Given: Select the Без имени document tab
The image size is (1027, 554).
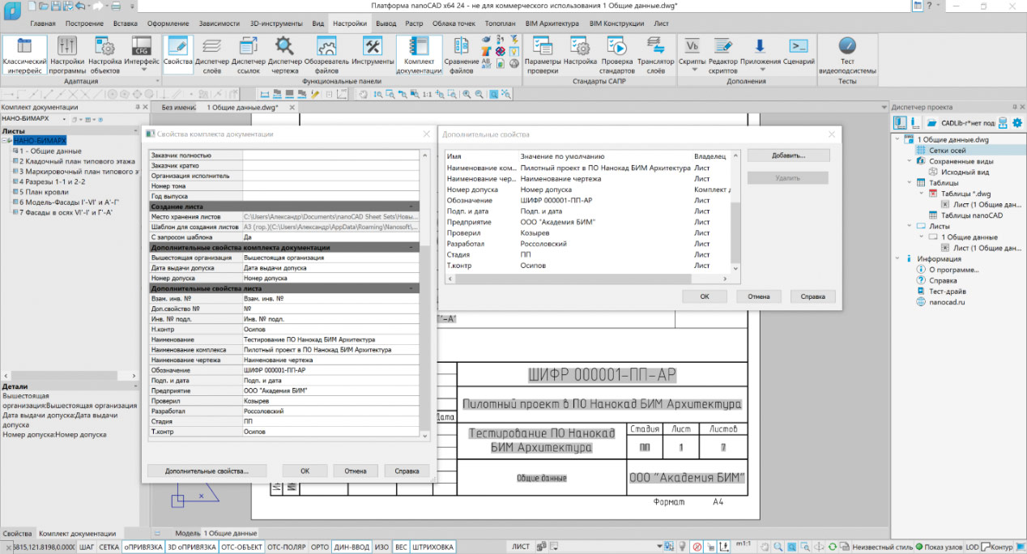Looking at the screenshot, I should (x=179, y=107).
